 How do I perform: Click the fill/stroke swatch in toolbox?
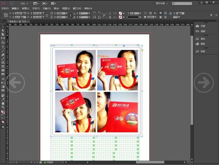coord(3,112)
